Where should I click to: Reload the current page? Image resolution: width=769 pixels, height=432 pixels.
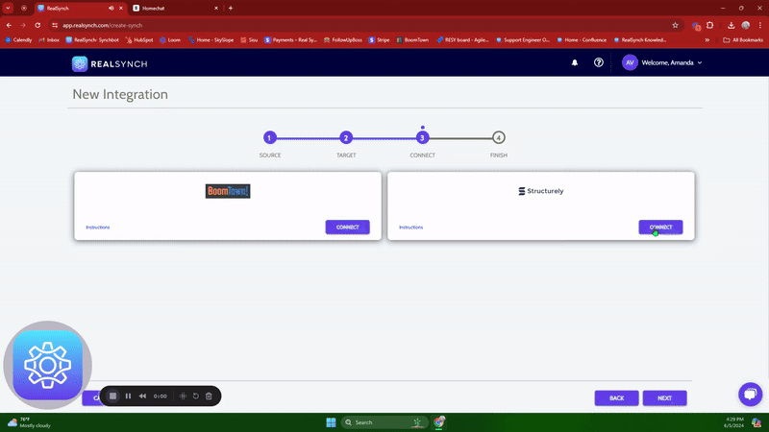[37, 26]
